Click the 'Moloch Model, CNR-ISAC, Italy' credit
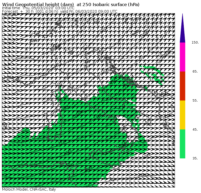Image resolution: width=201 pixels, height=193 pixels. point(29,189)
